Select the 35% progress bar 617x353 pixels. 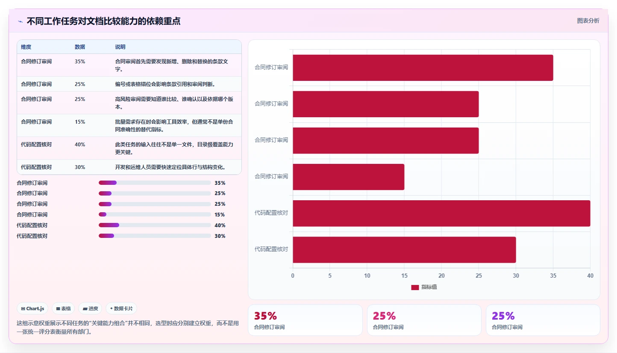coord(155,183)
